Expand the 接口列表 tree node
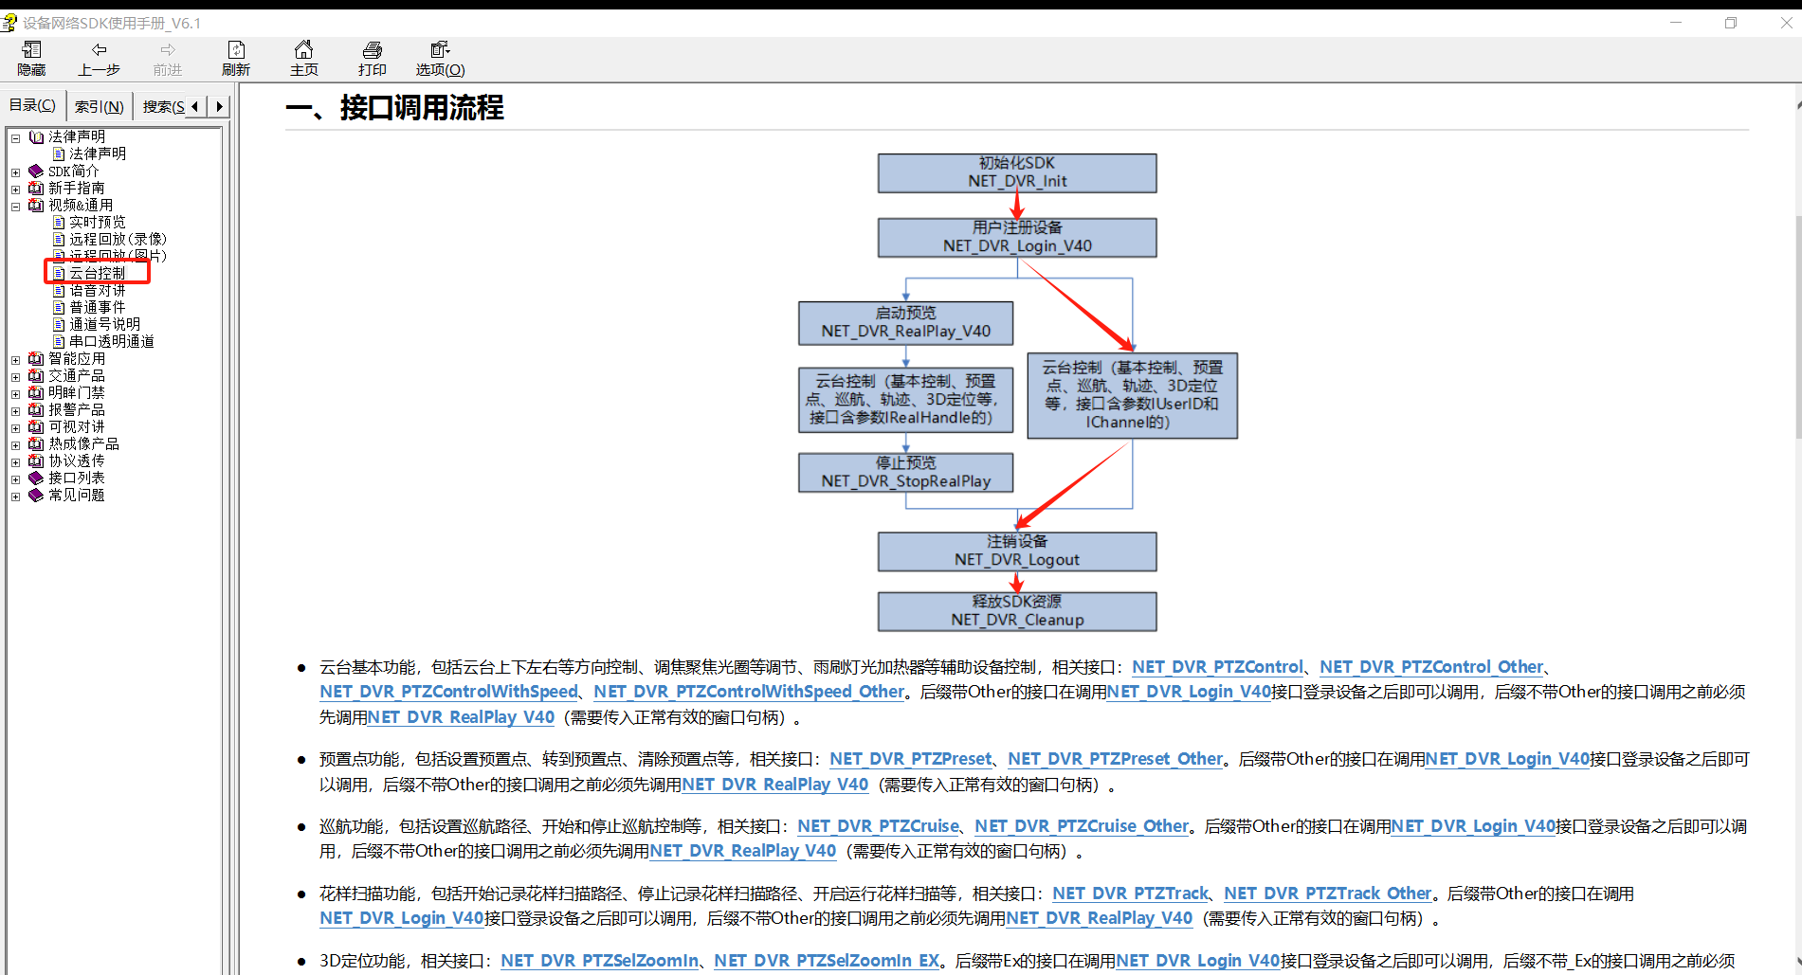 click(x=15, y=477)
